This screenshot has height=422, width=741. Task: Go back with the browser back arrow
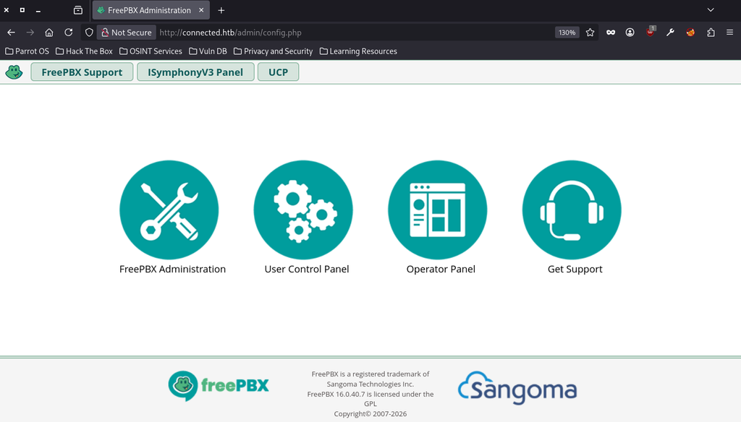(x=12, y=33)
